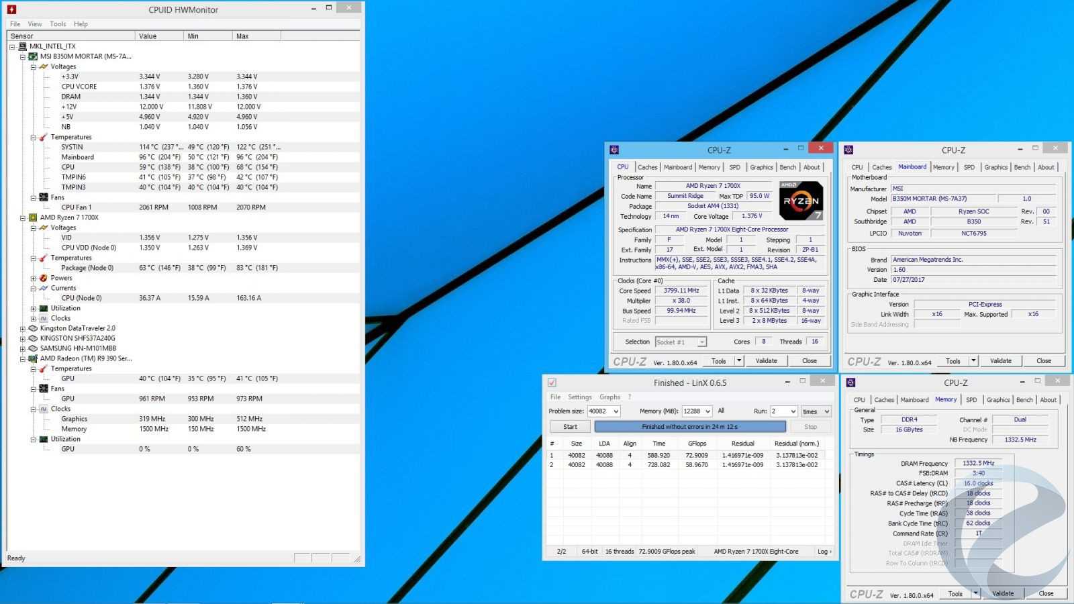The height and width of the screenshot is (604, 1074).
Task: Click Validate in the Memory CPU-Z window
Action: click(1003, 593)
